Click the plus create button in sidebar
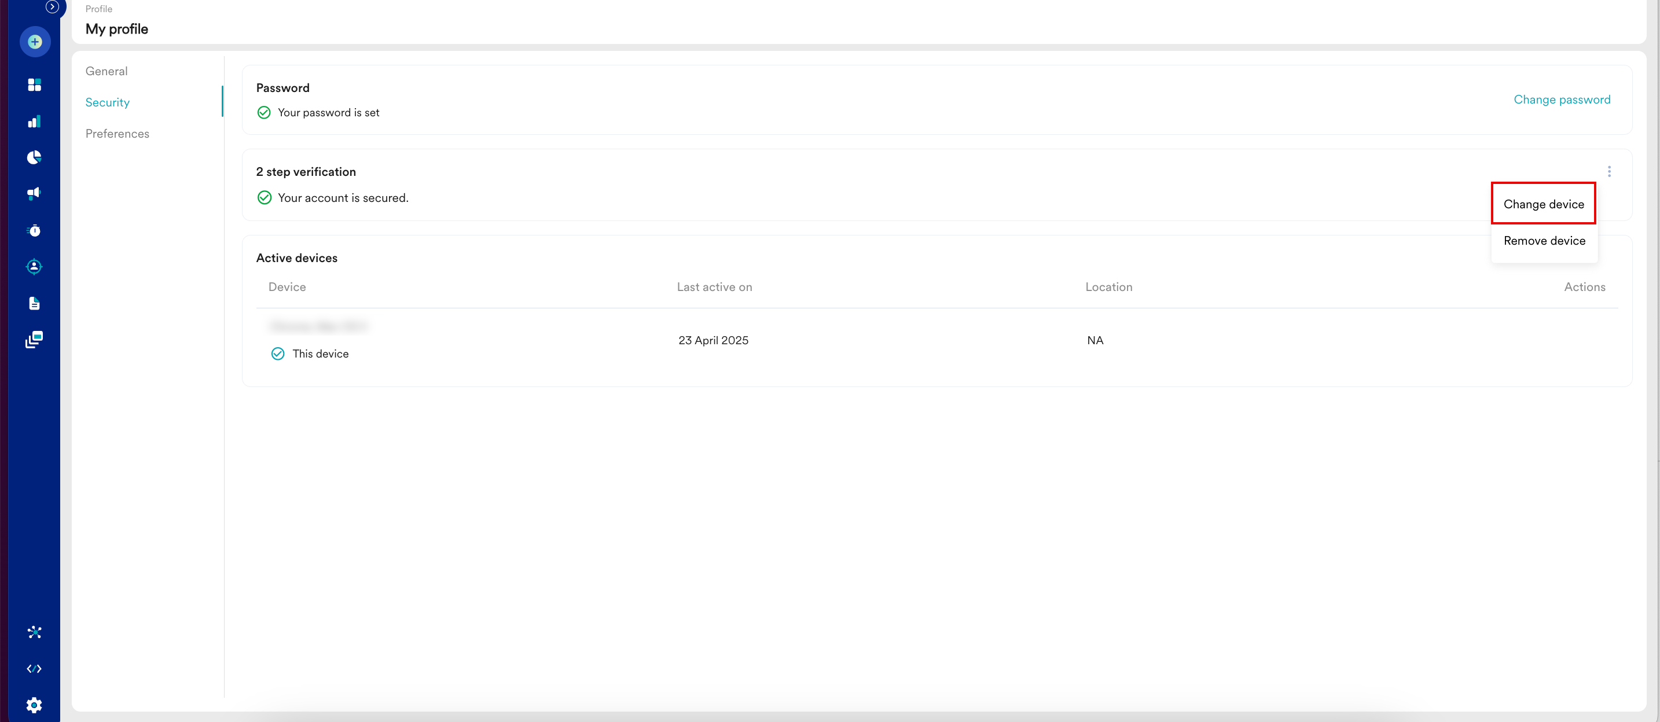 pyautogui.click(x=35, y=42)
